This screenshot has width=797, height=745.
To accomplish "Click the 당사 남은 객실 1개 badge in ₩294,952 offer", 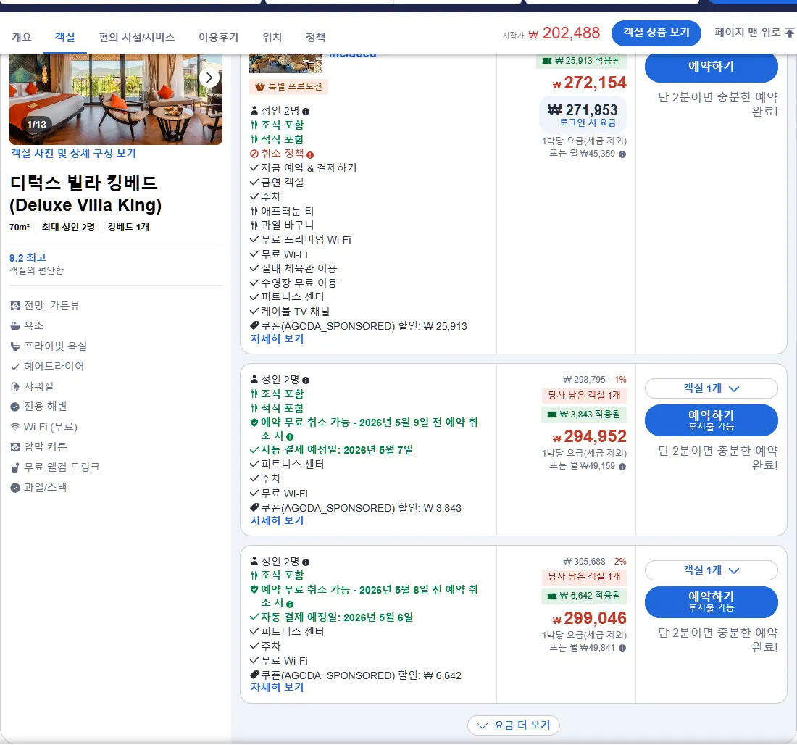I will 583,395.
